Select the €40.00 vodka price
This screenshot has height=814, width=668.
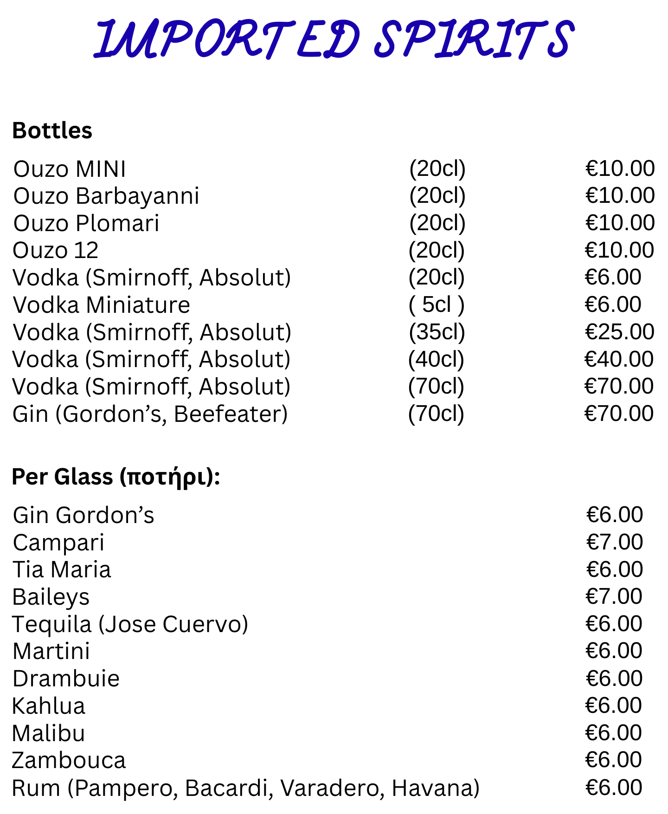tap(619, 359)
